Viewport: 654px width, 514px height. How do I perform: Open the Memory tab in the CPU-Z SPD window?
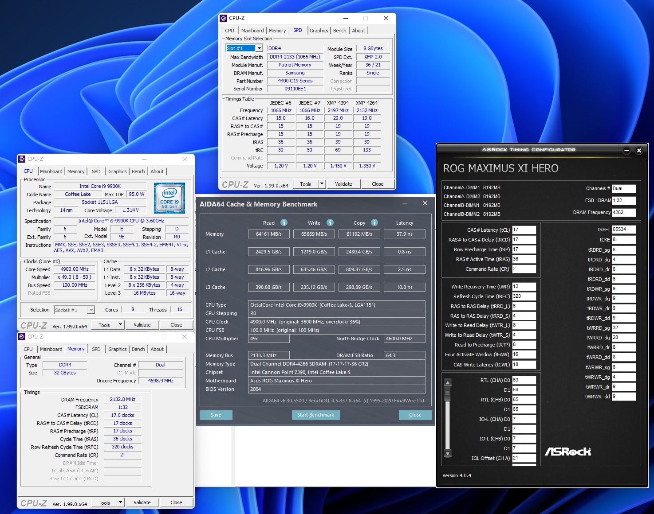point(277,31)
